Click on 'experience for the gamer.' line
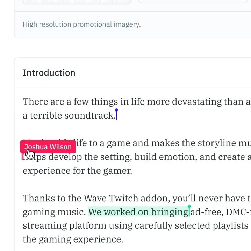The width and height of the screenshot is (251, 251). (77, 171)
